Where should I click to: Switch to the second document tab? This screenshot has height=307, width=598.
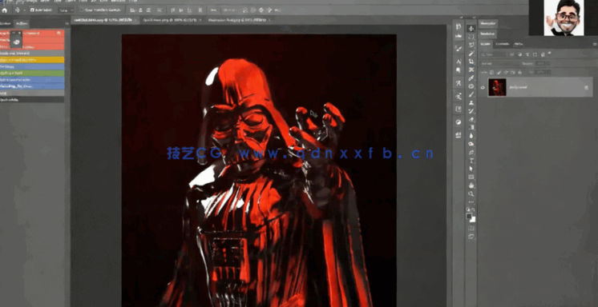[172, 20]
